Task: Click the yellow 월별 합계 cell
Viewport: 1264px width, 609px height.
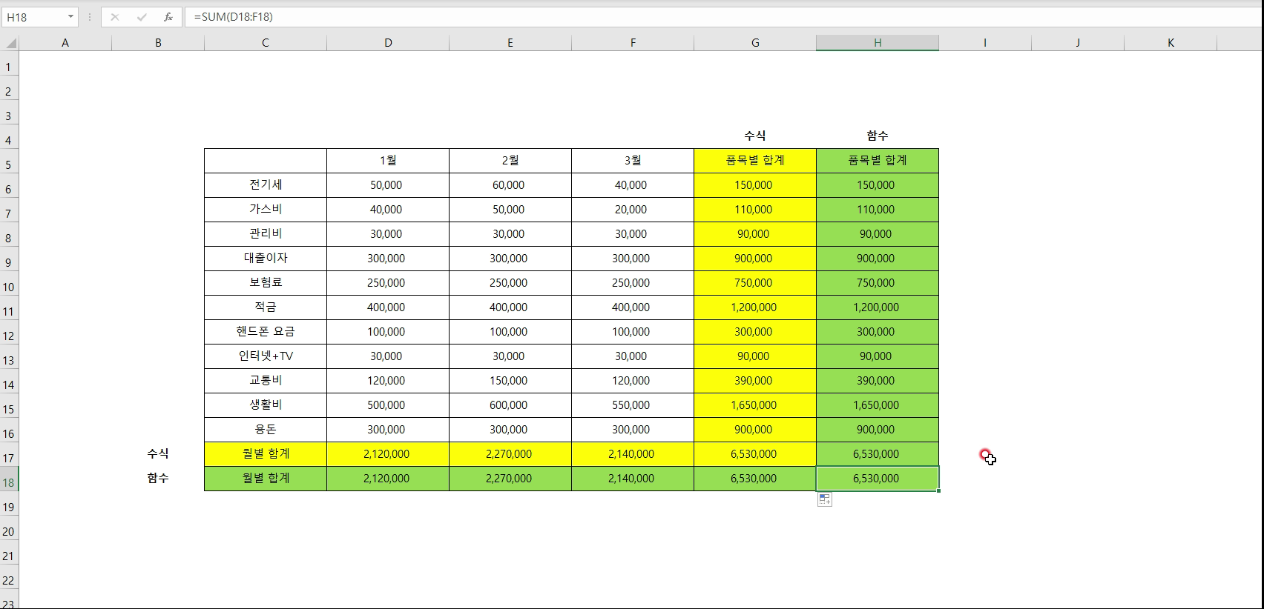Action: pyautogui.click(x=266, y=454)
